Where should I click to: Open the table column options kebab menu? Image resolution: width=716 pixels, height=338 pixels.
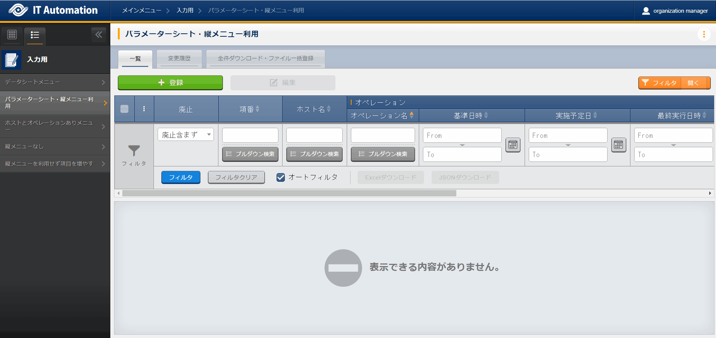point(144,109)
